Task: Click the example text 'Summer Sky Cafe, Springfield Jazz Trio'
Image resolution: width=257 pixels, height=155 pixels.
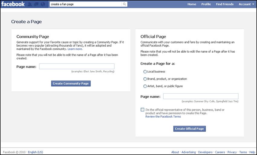Action: 216,101
